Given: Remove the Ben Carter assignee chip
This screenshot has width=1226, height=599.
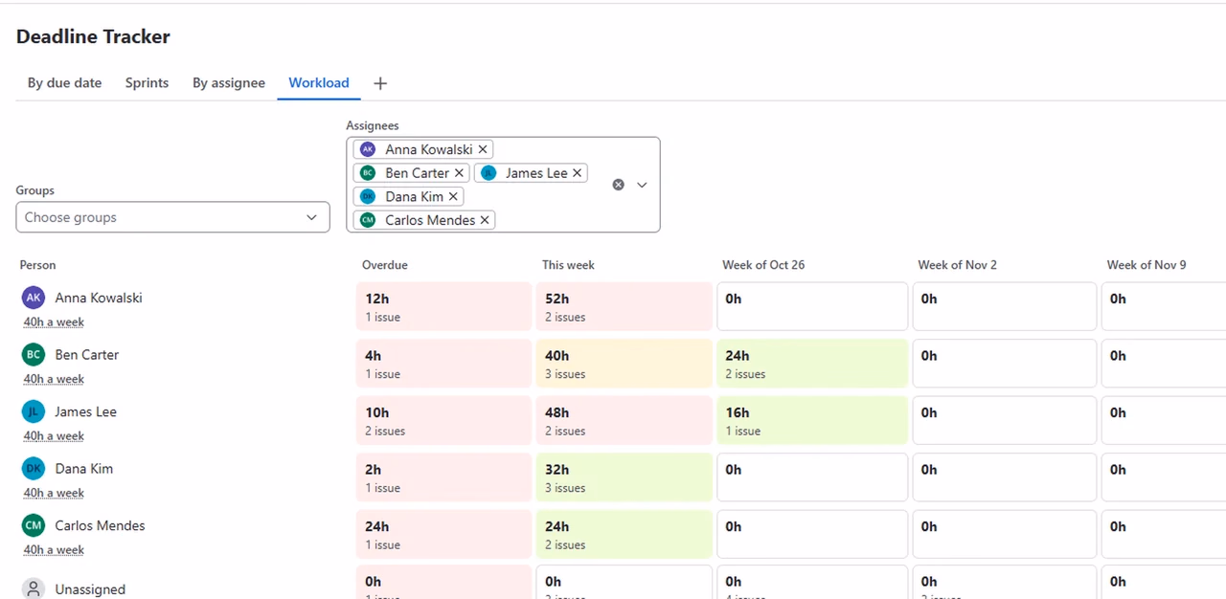Looking at the screenshot, I should point(459,173).
